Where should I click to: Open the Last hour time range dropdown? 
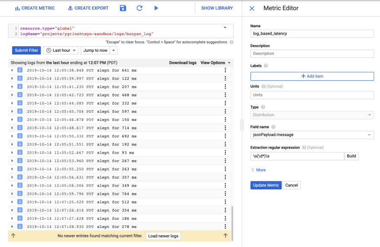tap(61, 51)
